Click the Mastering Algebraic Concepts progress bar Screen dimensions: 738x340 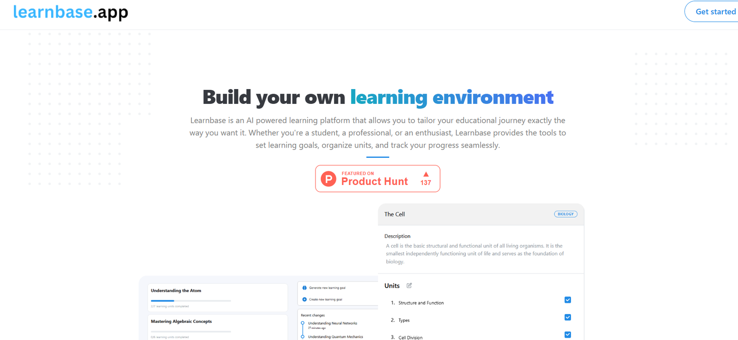pos(190,331)
